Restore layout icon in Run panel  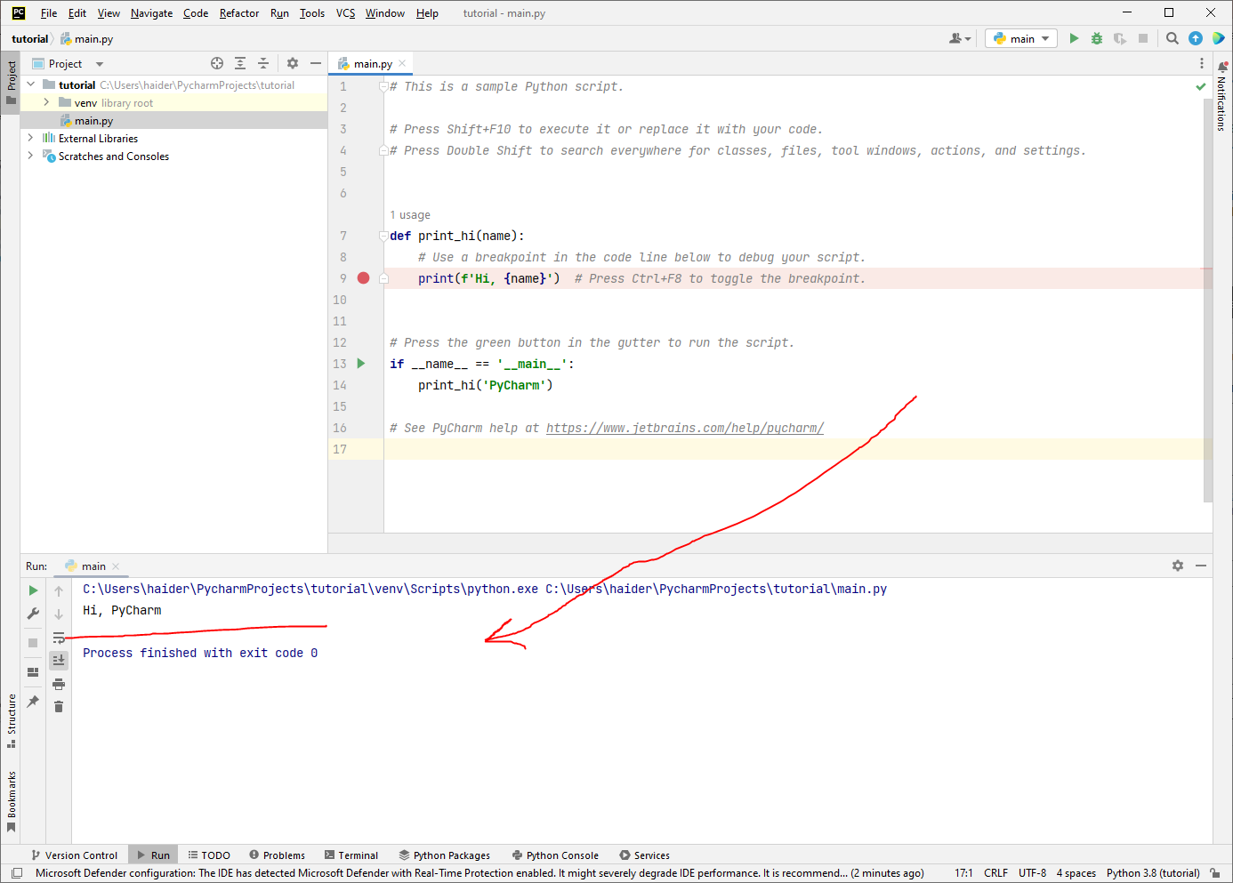coord(33,672)
